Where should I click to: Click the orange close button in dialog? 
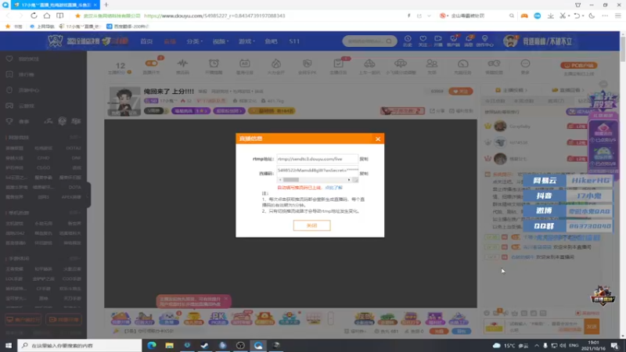(311, 225)
